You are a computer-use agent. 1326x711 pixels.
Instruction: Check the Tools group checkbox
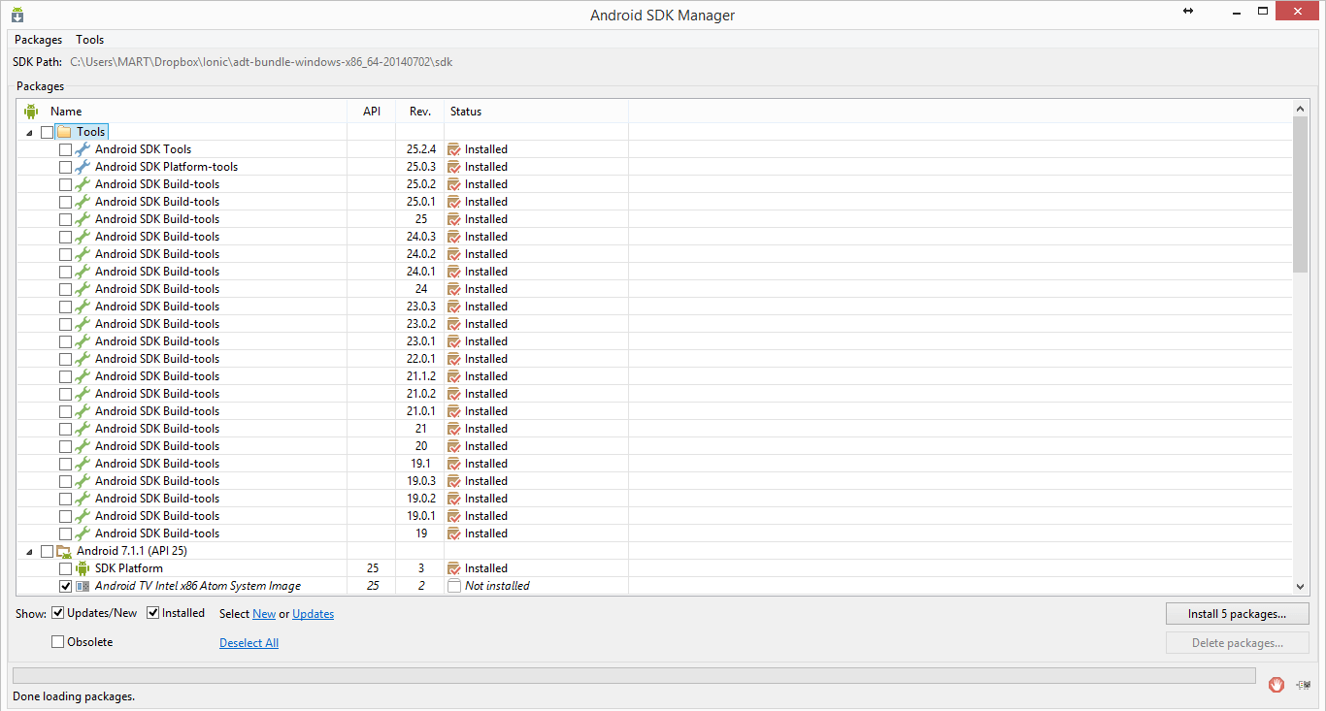[48, 132]
